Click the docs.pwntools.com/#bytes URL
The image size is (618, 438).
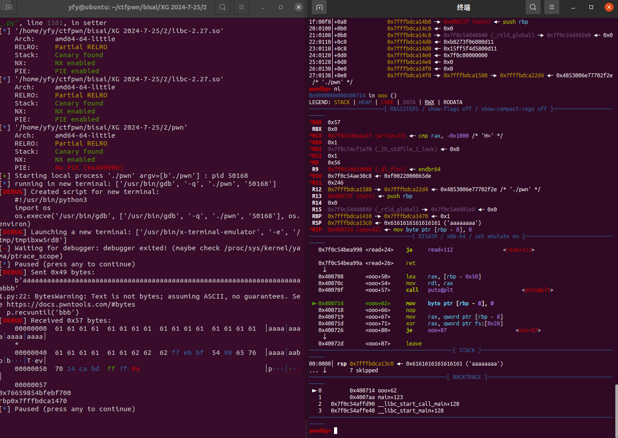coord(71,304)
